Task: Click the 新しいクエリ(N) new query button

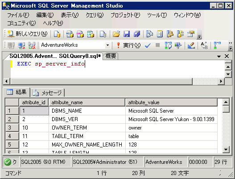Action: [x=28, y=34]
